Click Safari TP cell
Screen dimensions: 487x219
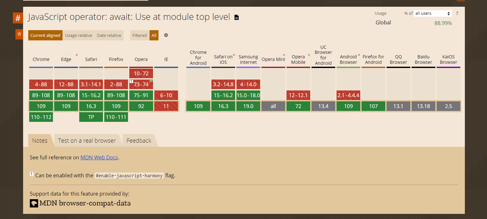[91, 117]
